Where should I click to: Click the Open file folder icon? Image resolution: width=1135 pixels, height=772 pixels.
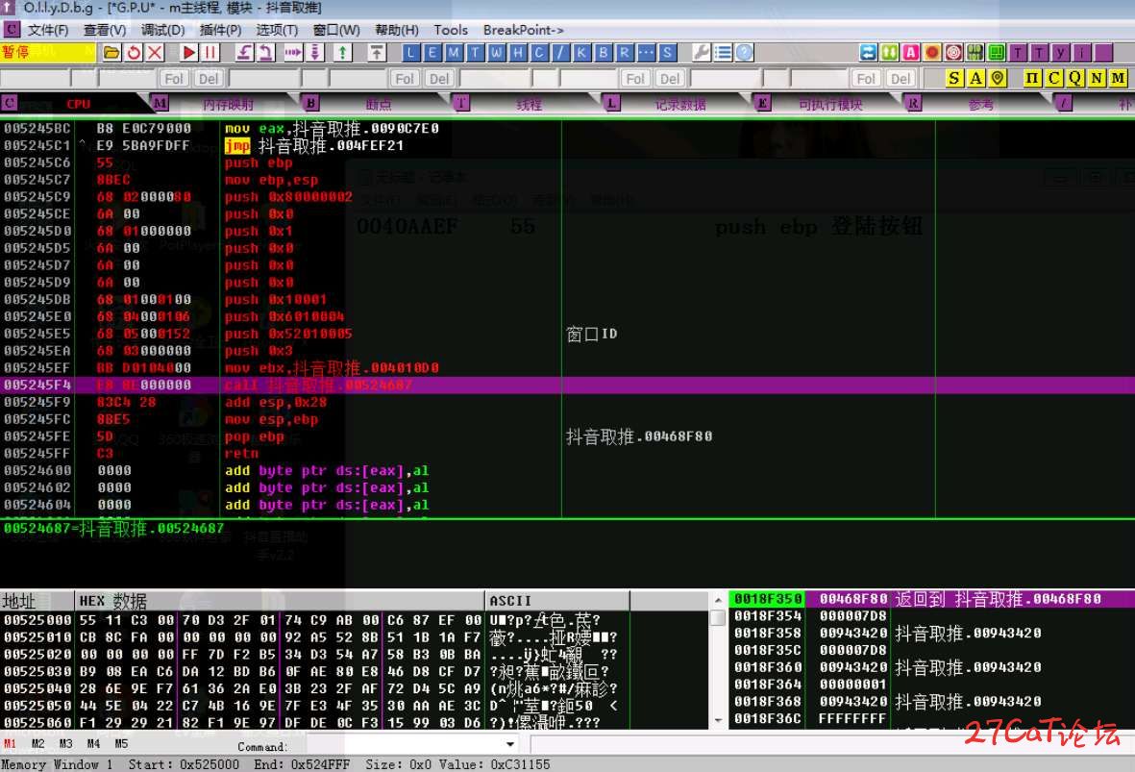[111, 52]
